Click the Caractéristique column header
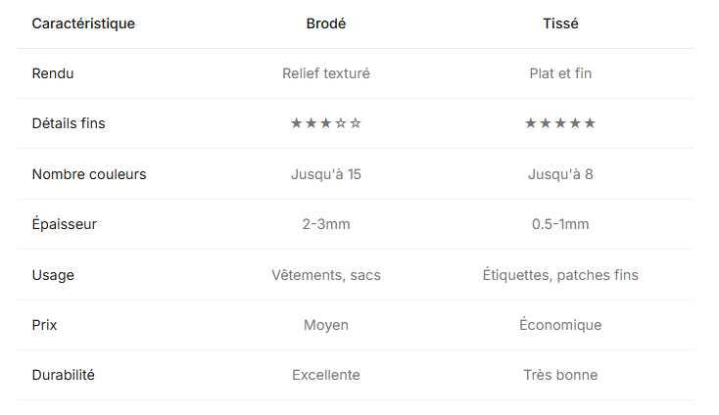719x415 pixels. point(83,23)
